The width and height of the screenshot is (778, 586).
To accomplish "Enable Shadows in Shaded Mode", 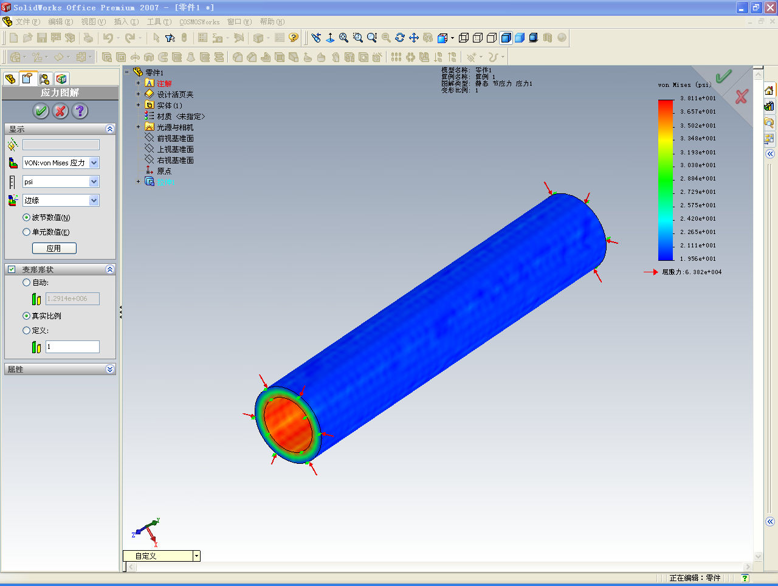I will point(534,38).
